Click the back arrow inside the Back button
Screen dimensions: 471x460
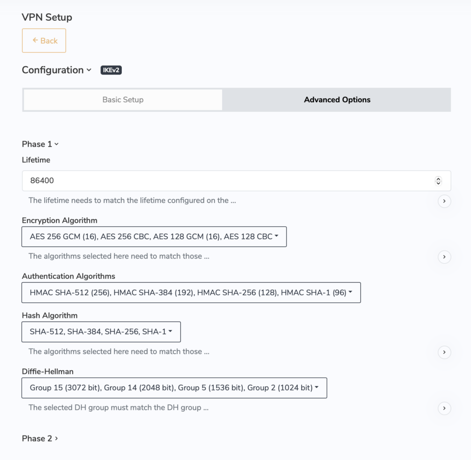34,40
